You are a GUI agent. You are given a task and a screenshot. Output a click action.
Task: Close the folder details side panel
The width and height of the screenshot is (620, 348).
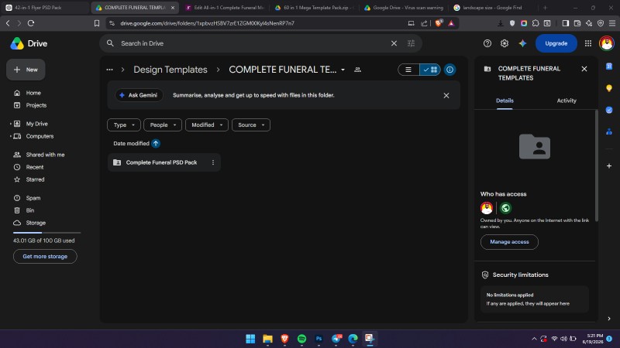(584, 69)
